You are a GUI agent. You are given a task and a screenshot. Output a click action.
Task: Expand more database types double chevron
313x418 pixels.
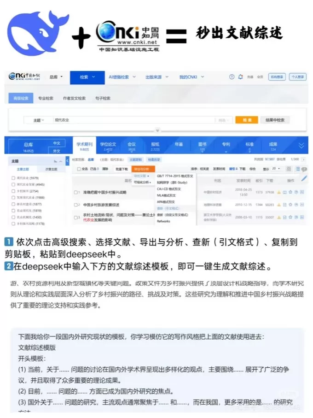pyautogui.click(x=301, y=146)
